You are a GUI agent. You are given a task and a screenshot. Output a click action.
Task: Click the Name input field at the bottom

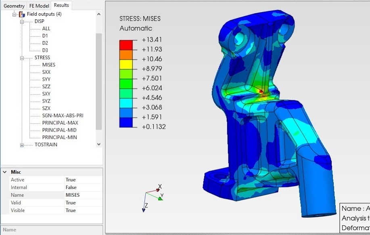pyautogui.click(x=51, y=229)
